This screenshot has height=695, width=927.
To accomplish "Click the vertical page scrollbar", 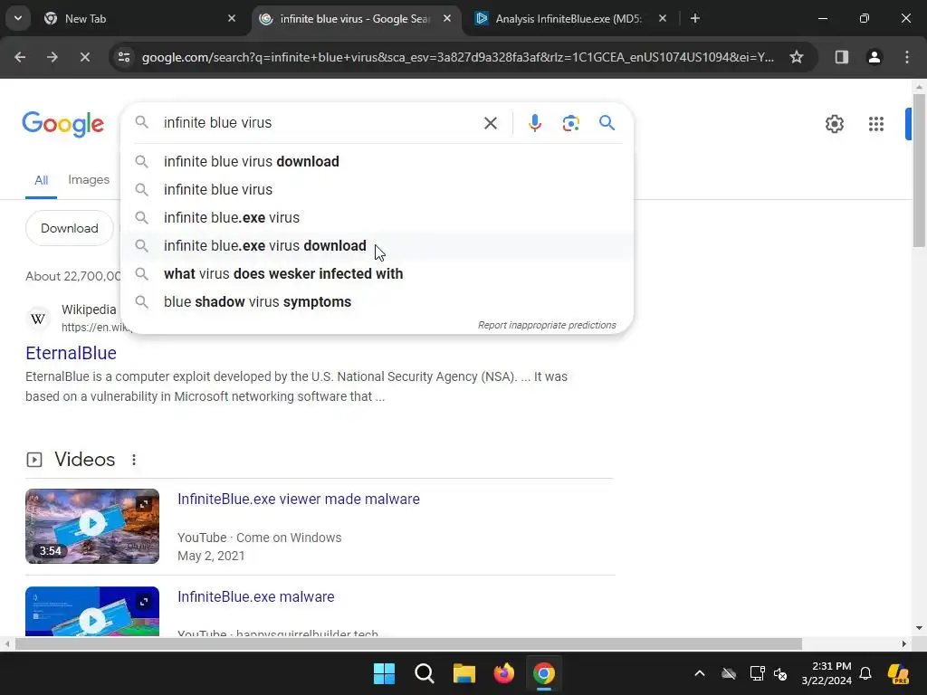I will coord(919,171).
